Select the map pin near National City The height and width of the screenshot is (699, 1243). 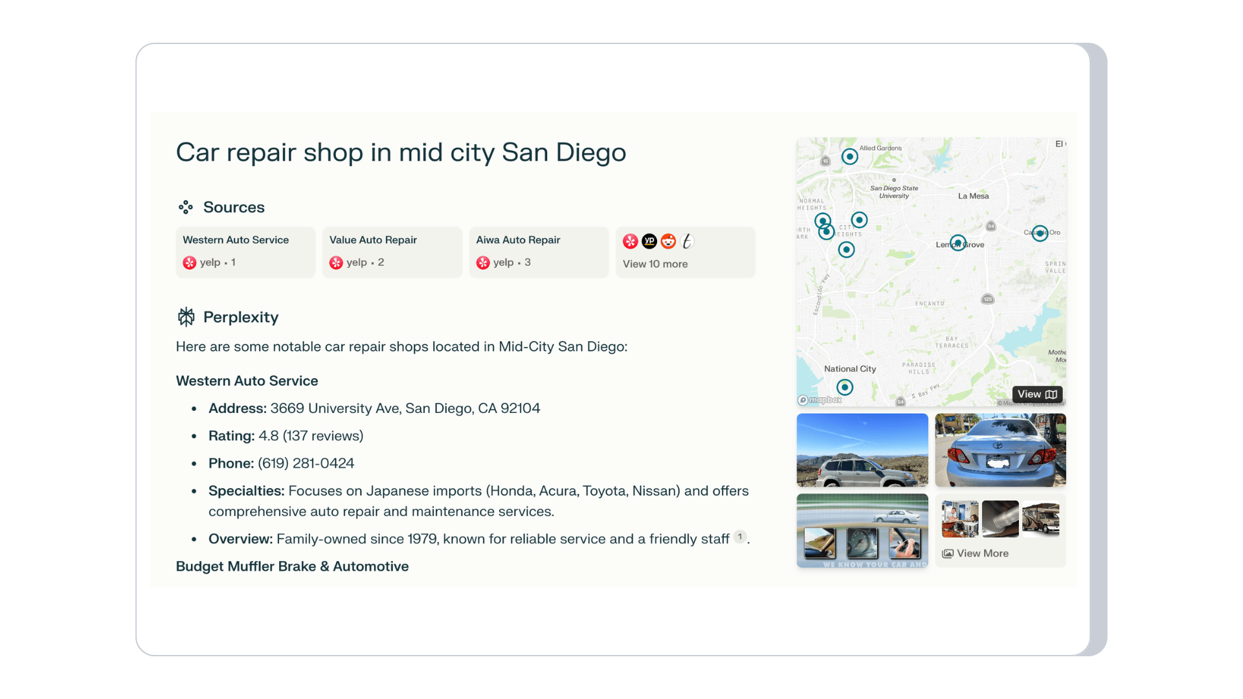tap(844, 388)
